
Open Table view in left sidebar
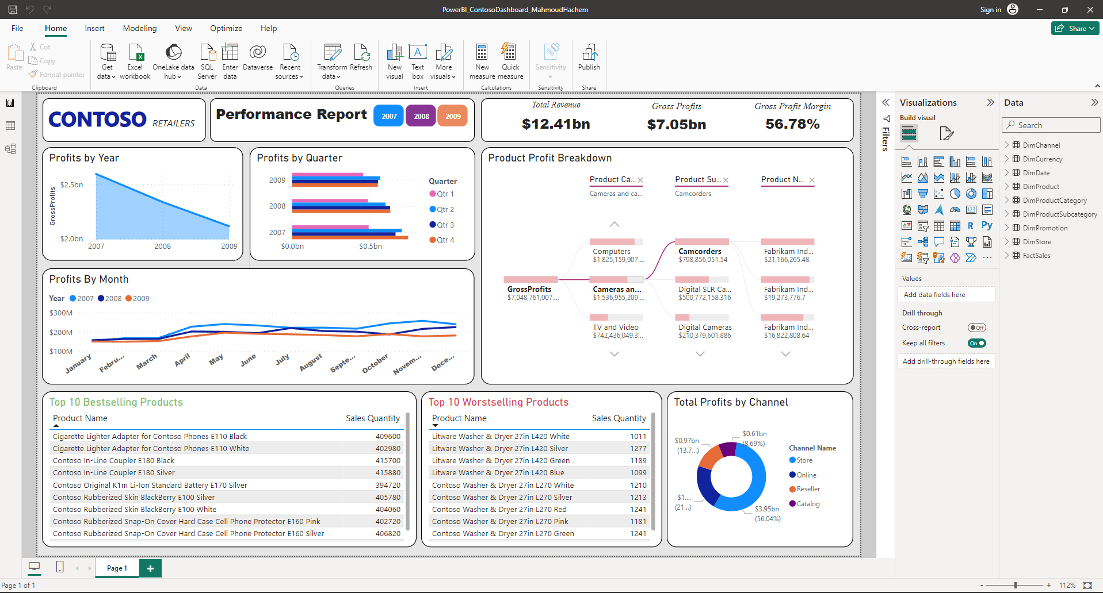pos(10,126)
